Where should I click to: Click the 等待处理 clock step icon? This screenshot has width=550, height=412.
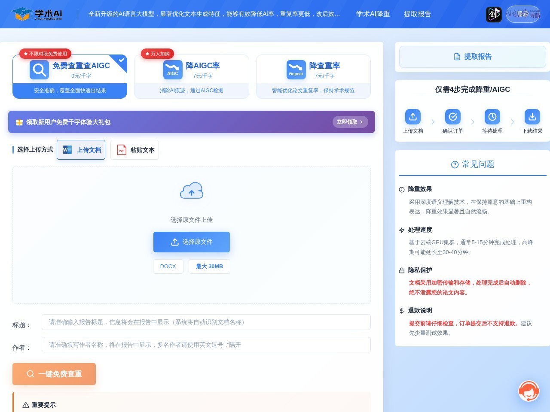point(492,117)
